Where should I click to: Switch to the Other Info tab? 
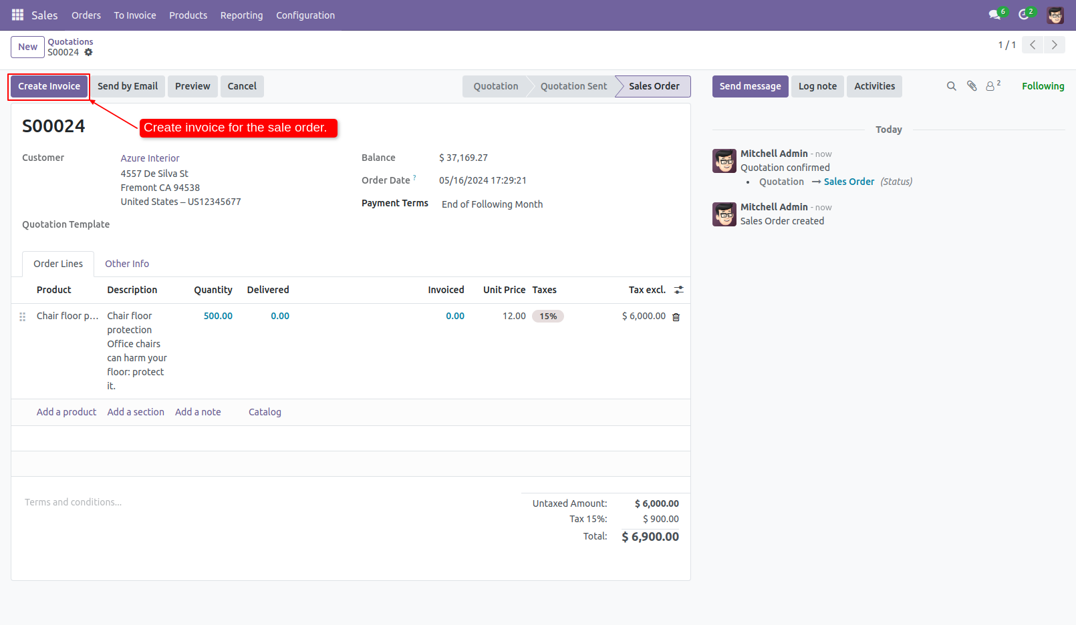click(127, 263)
